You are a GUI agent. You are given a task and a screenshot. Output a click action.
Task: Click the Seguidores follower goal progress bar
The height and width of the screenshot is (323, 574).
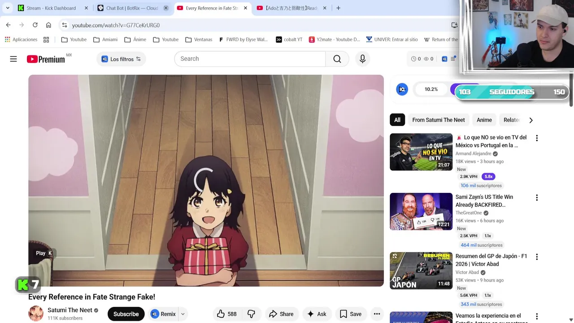click(512, 92)
